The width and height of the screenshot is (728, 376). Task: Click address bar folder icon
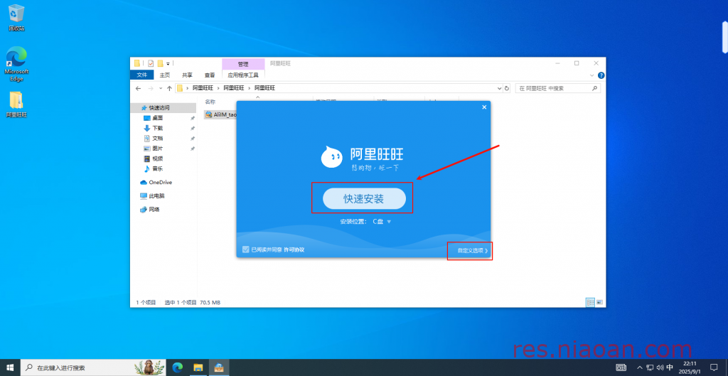pyautogui.click(x=180, y=87)
